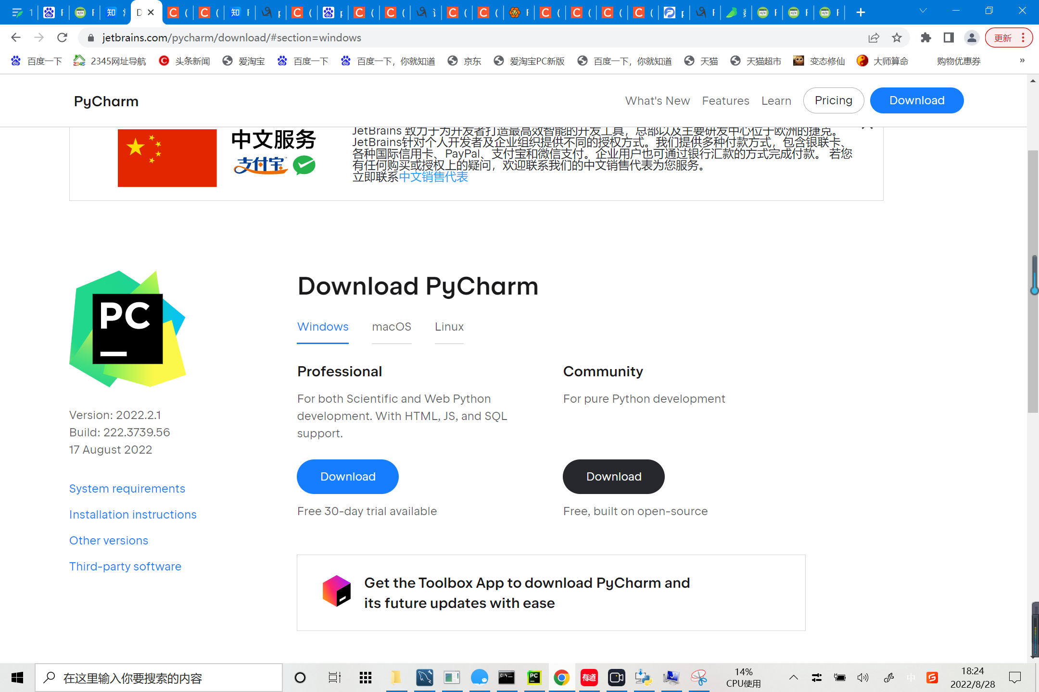This screenshot has width=1039, height=692.
Task: Select the Windows tab
Action: point(323,327)
